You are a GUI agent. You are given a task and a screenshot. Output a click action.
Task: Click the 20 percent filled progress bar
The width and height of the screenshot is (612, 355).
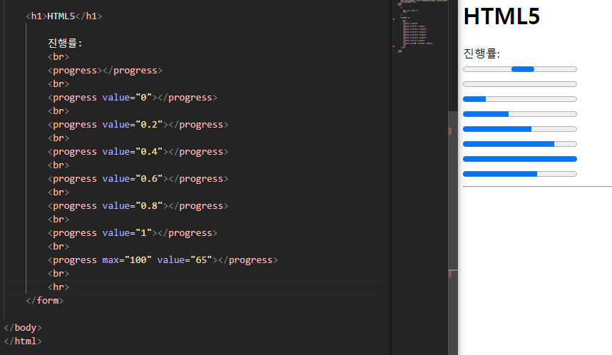519,99
